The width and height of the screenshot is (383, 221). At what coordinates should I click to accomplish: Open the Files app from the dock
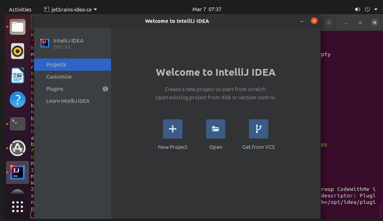pos(18,27)
